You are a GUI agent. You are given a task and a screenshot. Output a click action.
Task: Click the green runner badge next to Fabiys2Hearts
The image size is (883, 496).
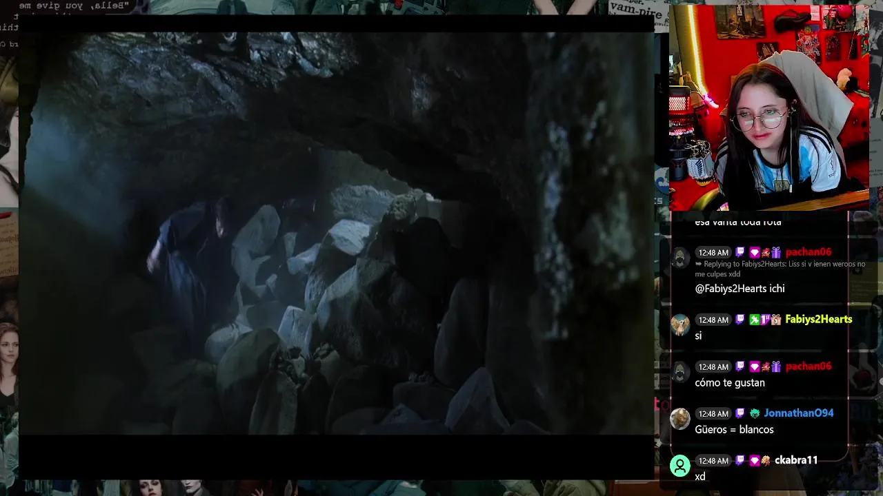coord(755,320)
